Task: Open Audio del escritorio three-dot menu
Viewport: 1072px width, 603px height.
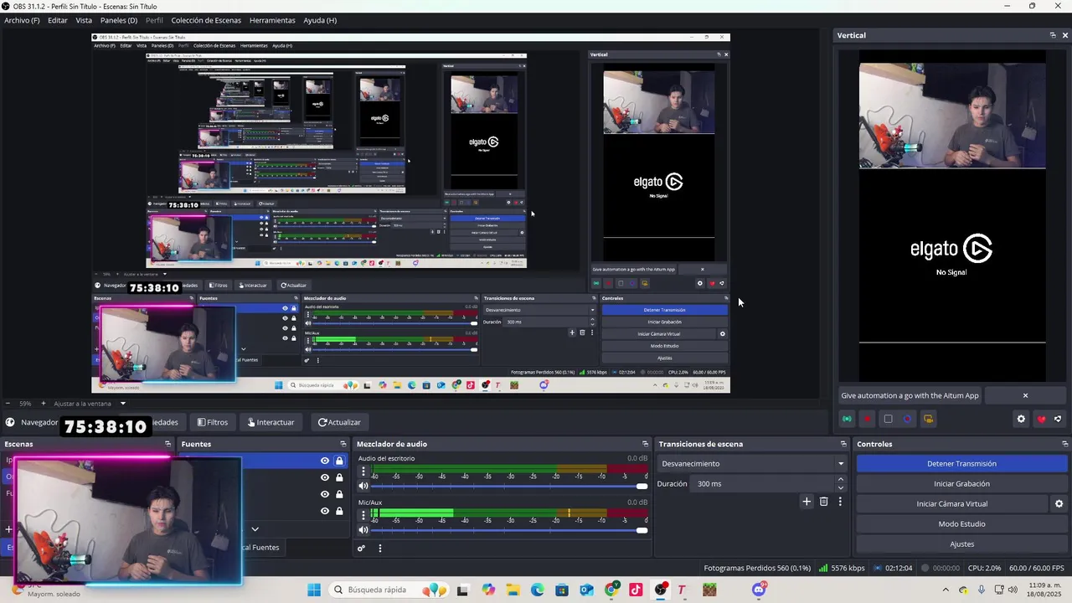Action: [x=363, y=472]
